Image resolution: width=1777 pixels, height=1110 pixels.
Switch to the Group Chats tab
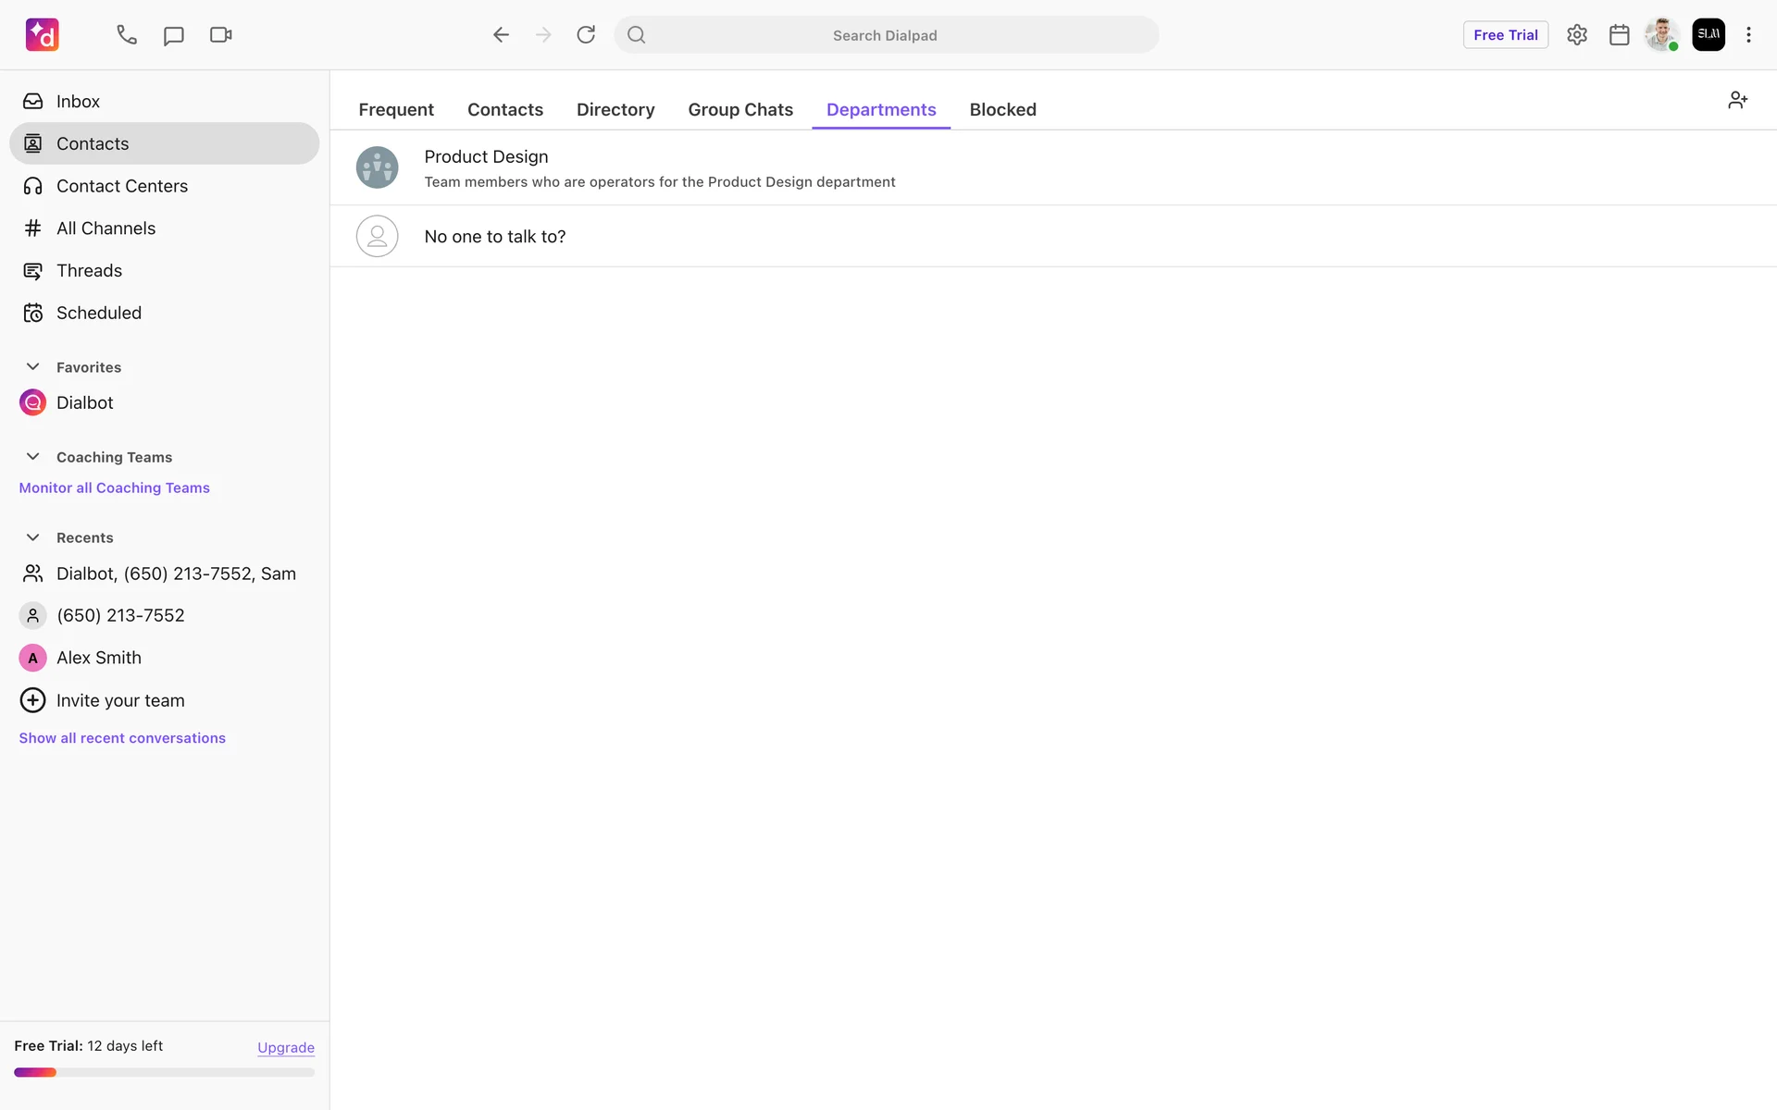pyautogui.click(x=740, y=109)
